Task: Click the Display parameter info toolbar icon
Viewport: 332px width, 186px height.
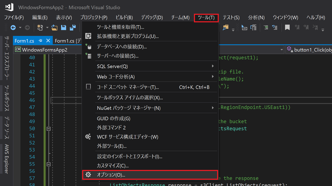Action: 253,27
